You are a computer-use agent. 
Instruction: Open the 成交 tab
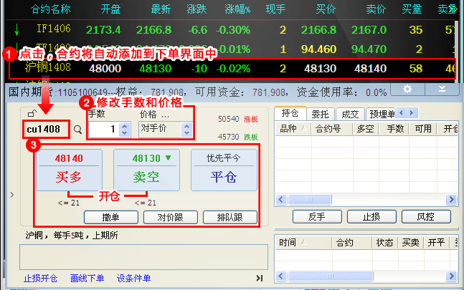click(349, 113)
